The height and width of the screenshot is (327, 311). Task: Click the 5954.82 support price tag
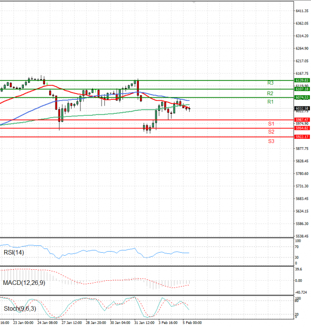pyautogui.click(x=302, y=128)
